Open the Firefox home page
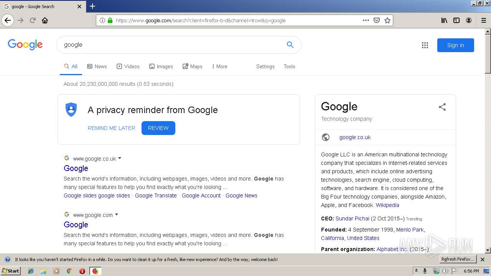 click(45, 20)
